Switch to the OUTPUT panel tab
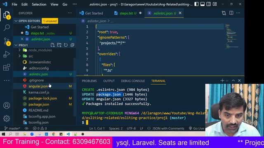Screen dimensions: 264x148 click(109, 81)
